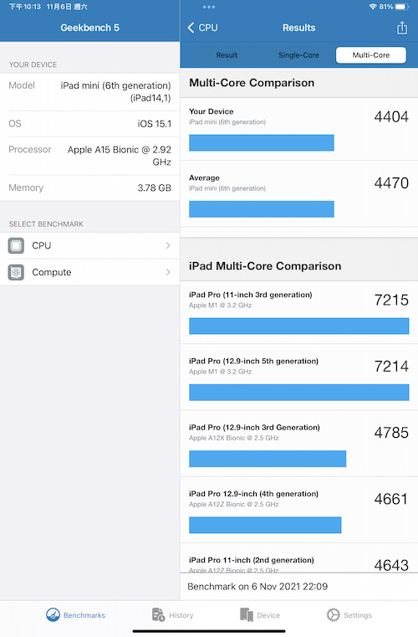Tap the share icon in Results header
Screen dimensions: 418x637
(x=402, y=28)
